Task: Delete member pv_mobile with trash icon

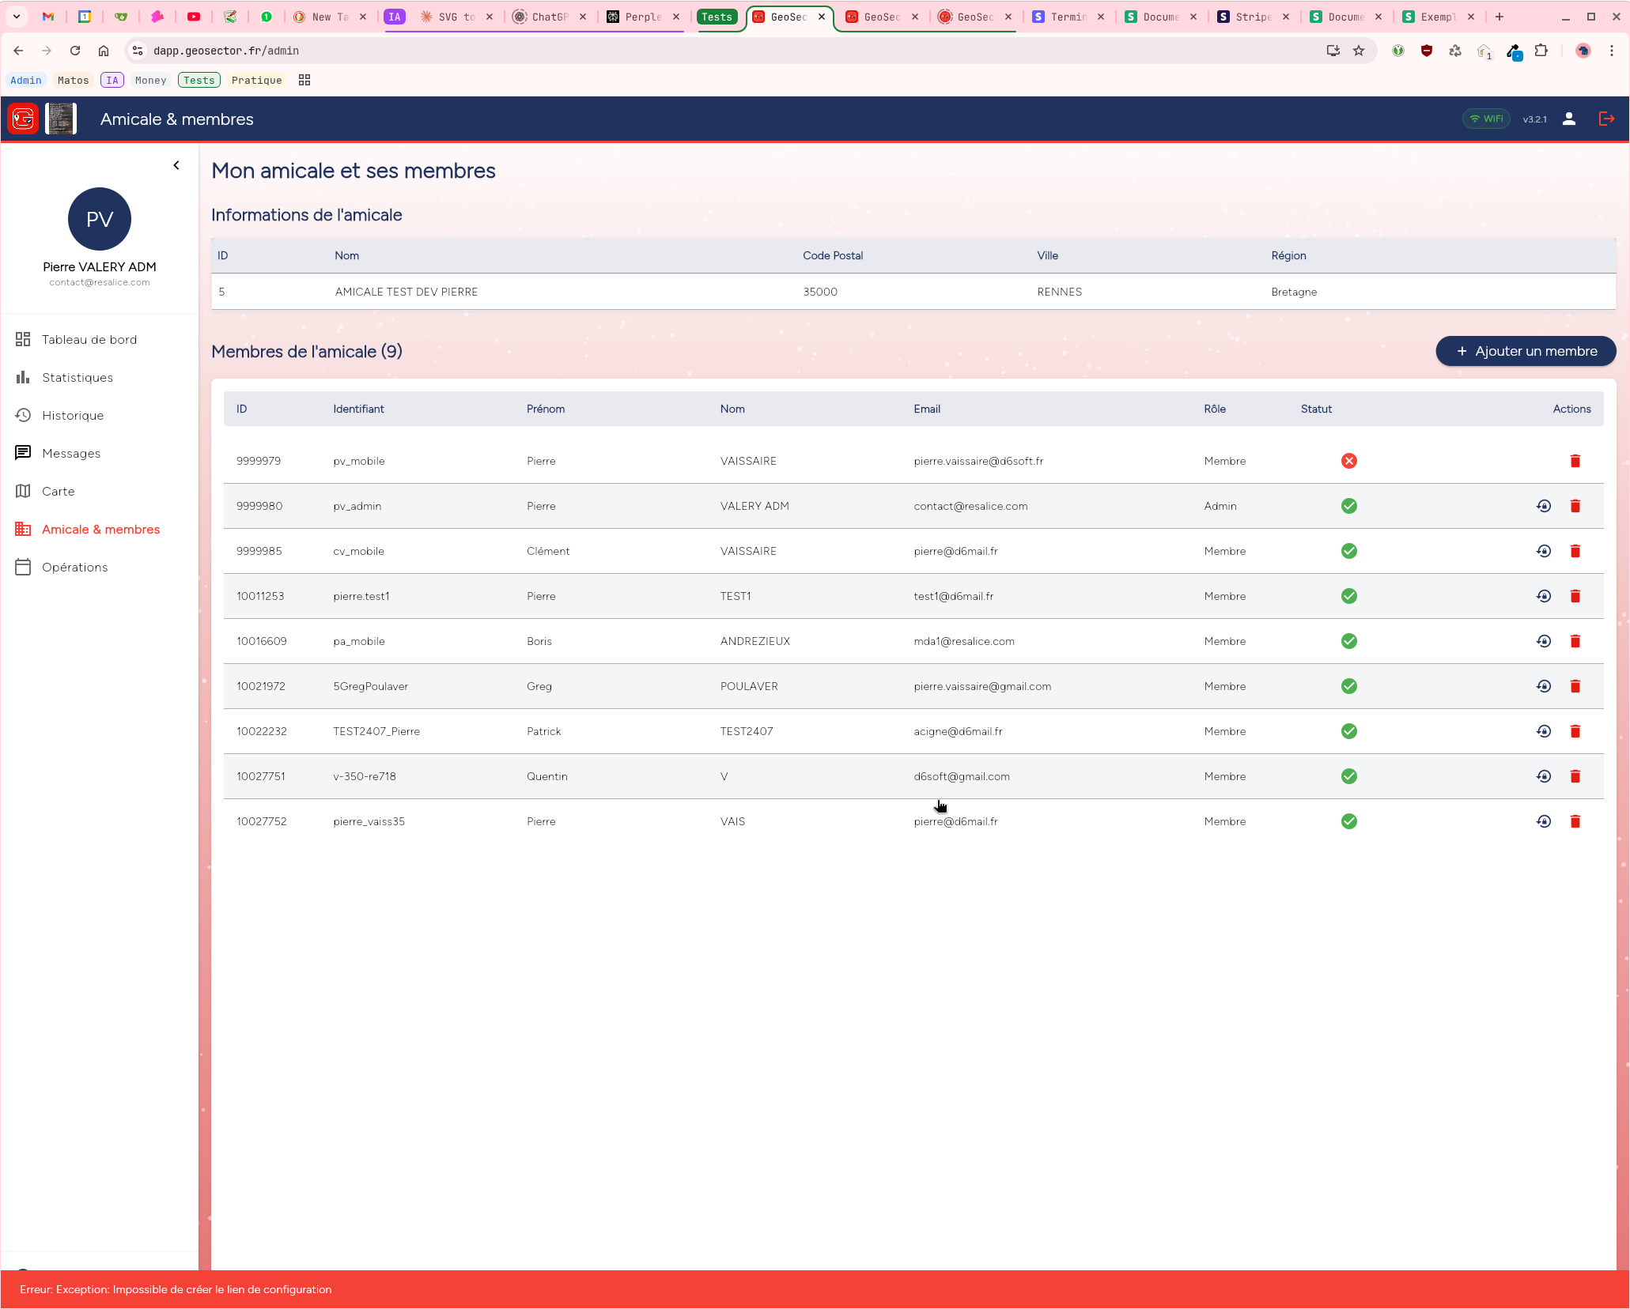Action: coord(1575,461)
